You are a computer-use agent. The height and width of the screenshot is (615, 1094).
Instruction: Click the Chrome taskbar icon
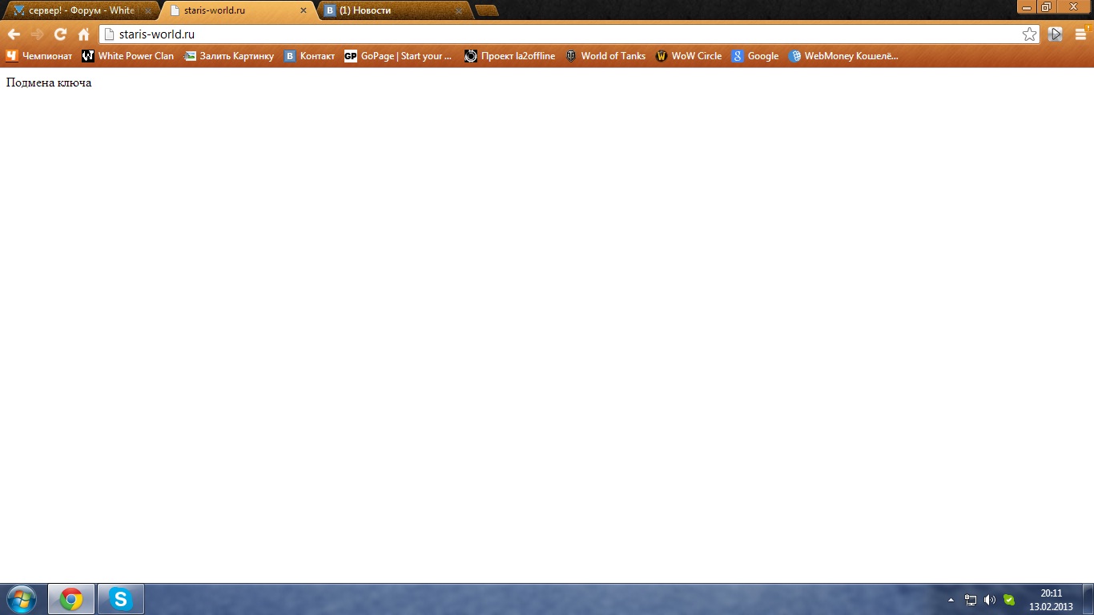tap(71, 599)
